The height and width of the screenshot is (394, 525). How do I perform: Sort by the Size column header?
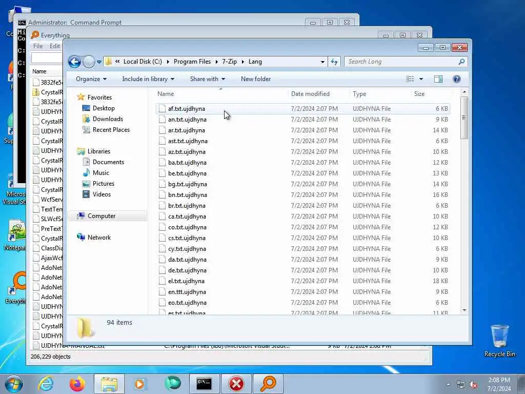431,94
